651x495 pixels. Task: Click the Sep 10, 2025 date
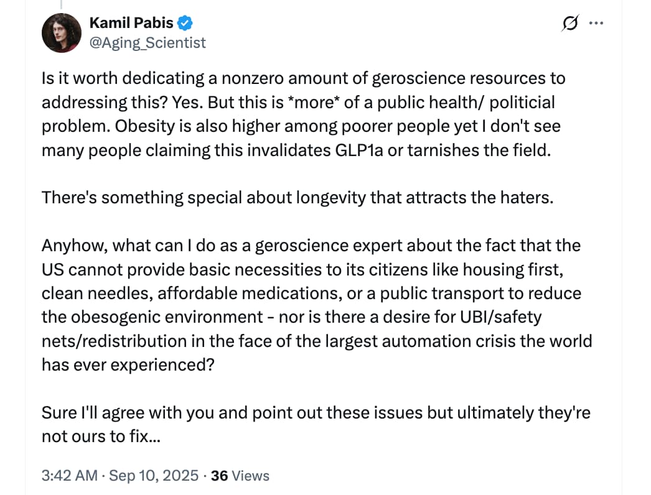click(154, 476)
